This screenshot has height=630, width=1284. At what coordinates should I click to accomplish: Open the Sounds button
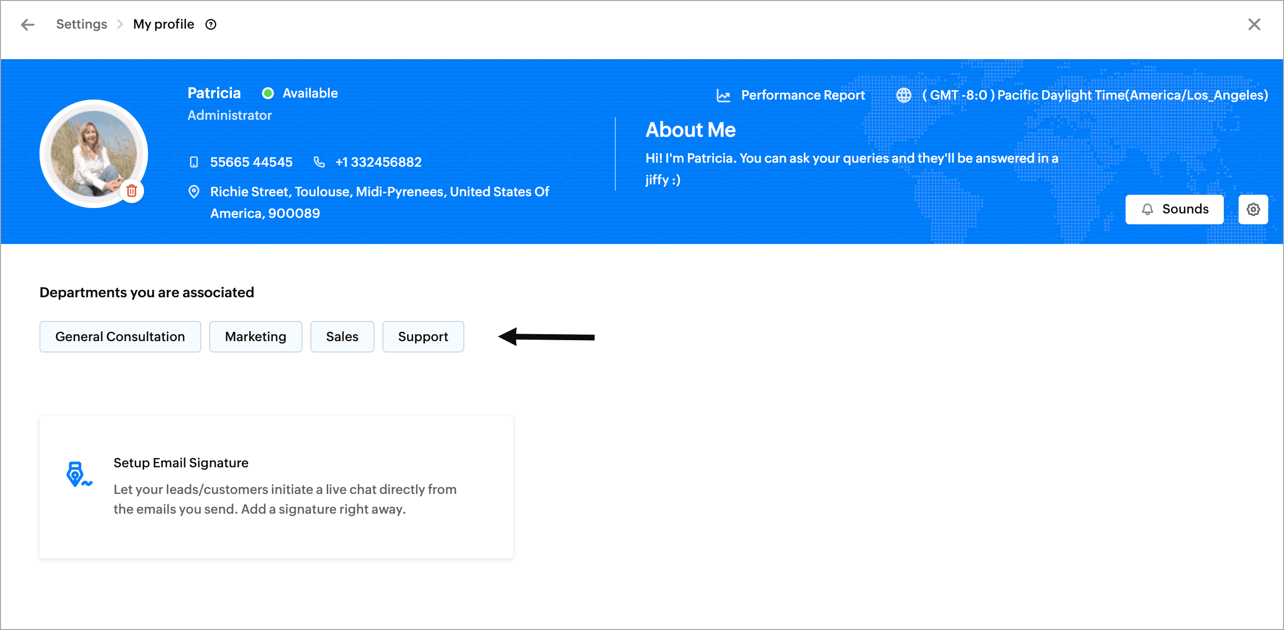tap(1174, 209)
